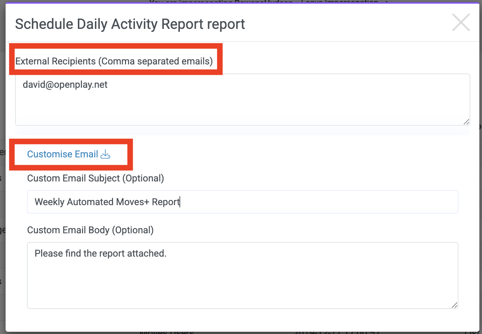This screenshot has width=482, height=334.
Task: Click into the Custom Email Subject field
Action: point(242,202)
